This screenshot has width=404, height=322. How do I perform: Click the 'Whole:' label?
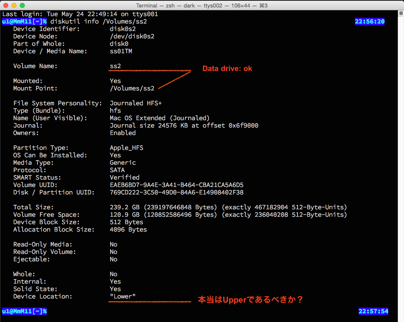[x=24, y=274]
